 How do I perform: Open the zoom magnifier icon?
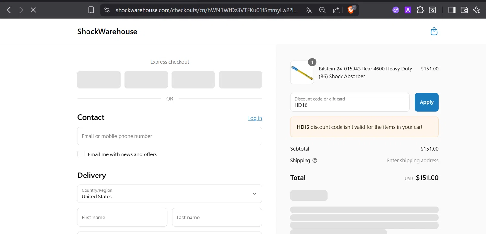322,10
